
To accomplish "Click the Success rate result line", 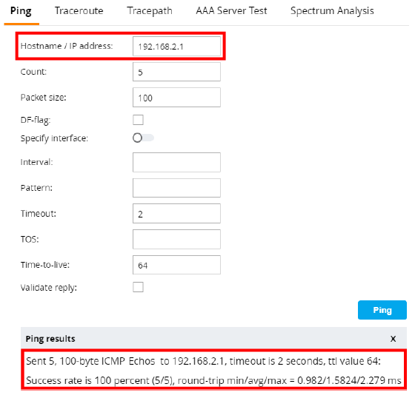I will [213, 380].
